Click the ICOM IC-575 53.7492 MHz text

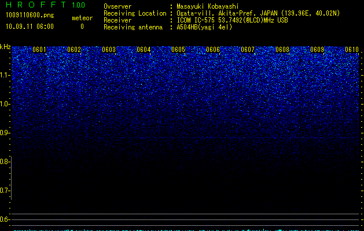[x=232, y=20]
